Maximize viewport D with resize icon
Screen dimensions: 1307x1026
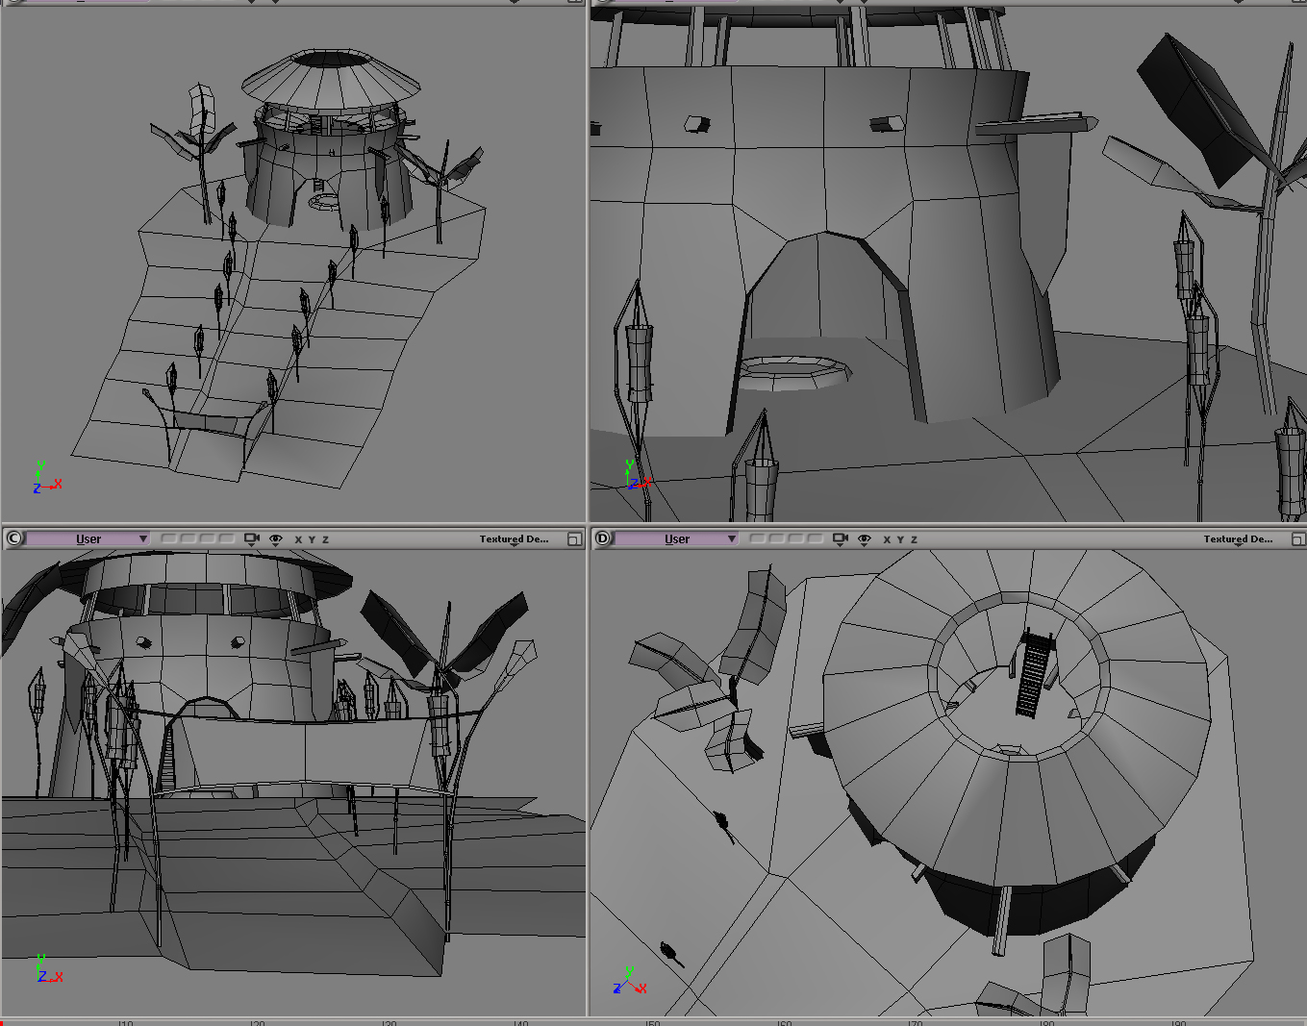point(1297,539)
